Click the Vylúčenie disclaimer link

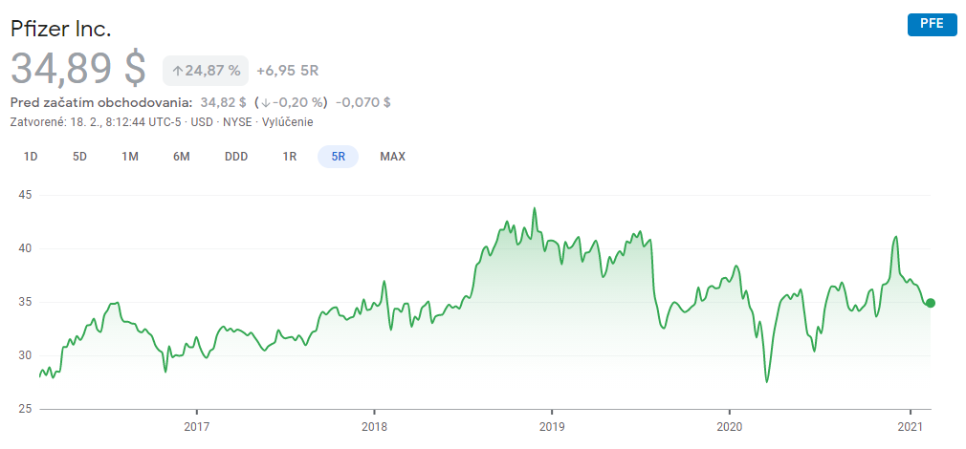coord(288,121)
